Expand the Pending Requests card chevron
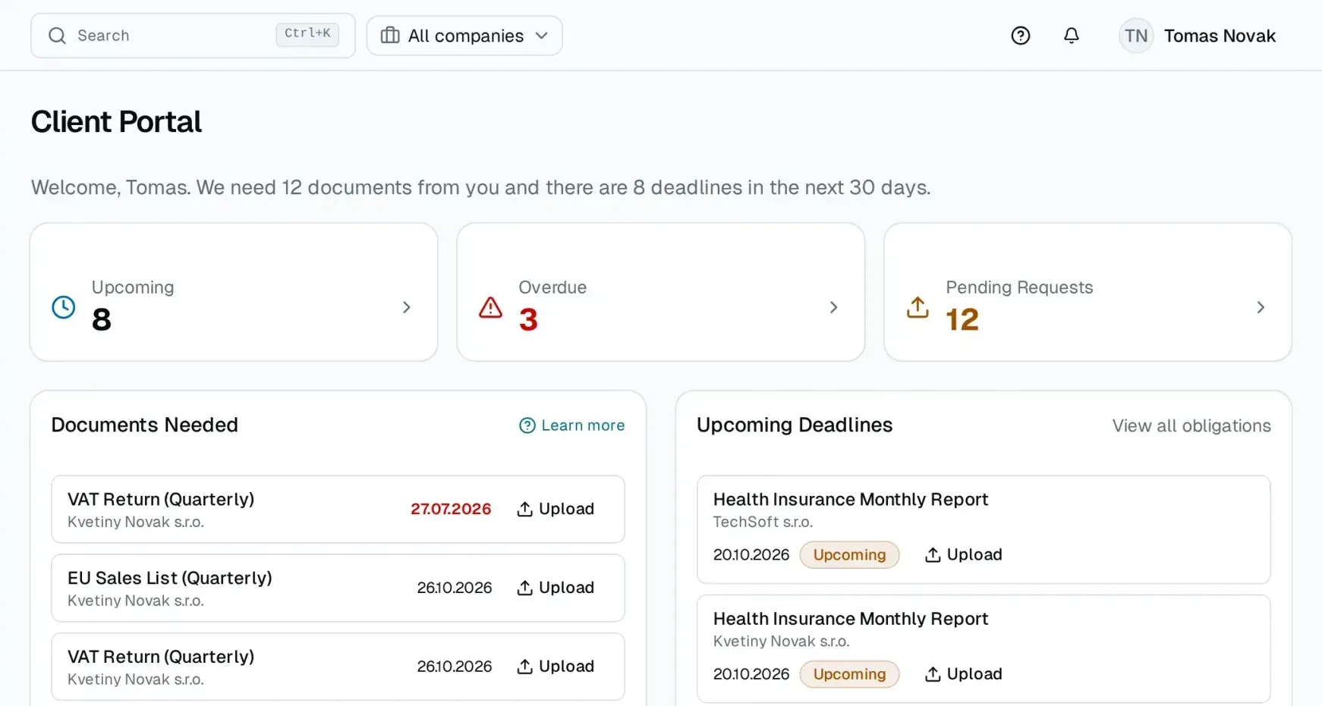 point(1261,307)
